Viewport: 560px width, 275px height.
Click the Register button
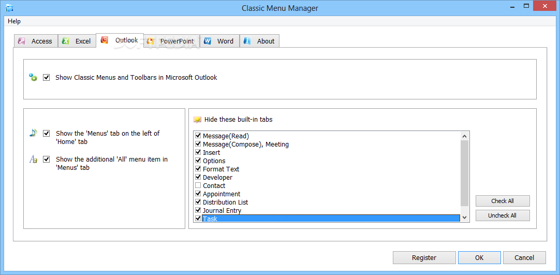pyautogui.click(x=424, y=257)
